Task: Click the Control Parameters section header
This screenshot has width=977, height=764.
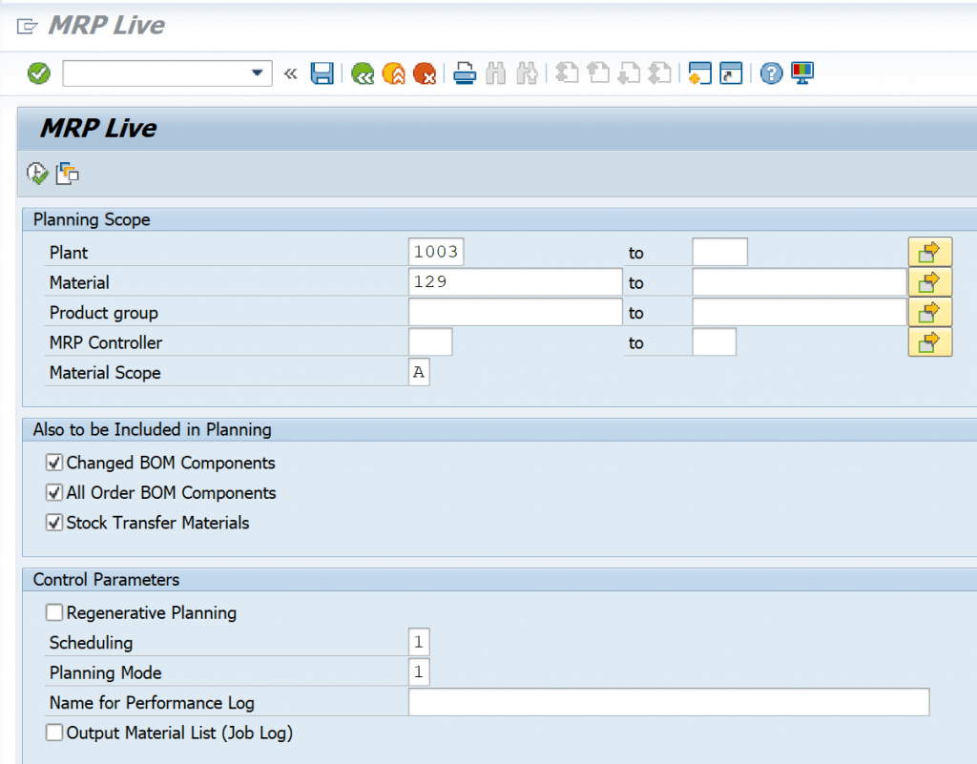Action: tap(106, 580)
